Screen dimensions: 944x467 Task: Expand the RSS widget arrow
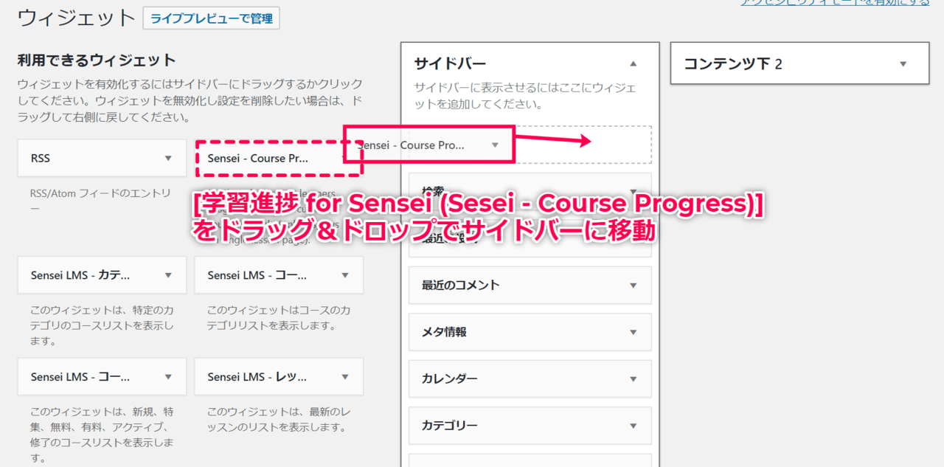click(168, 159)
